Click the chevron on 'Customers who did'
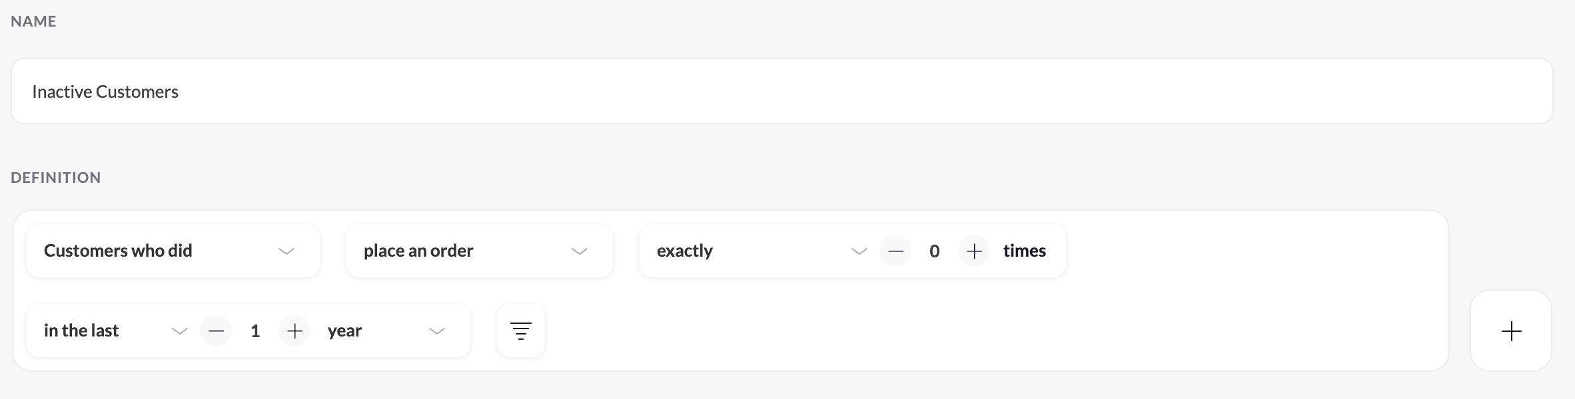 coord(286,251)
